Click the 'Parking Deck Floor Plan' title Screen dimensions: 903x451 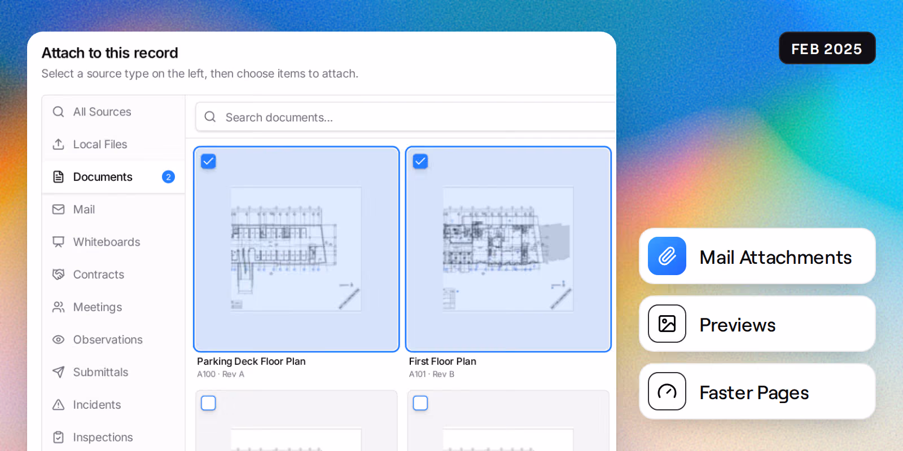[x=251, y=361]
